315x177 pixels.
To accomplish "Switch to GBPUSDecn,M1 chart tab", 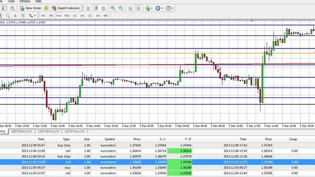I will [x=22, y=131].
